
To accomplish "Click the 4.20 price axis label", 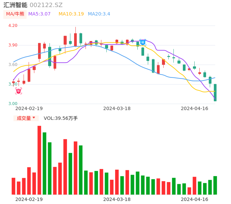I will [13, 26].
